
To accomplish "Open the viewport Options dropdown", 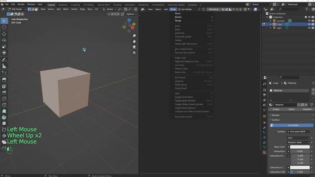I will [x=131, y=14].
